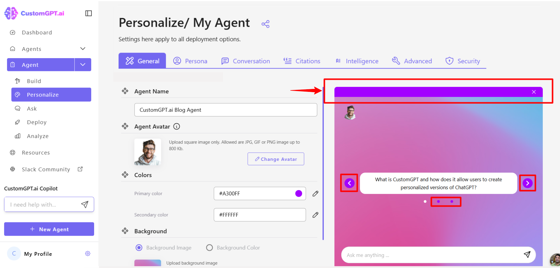Screen dimensions: 560x268
Task: Go to Build section
Action: click(34, 81)
